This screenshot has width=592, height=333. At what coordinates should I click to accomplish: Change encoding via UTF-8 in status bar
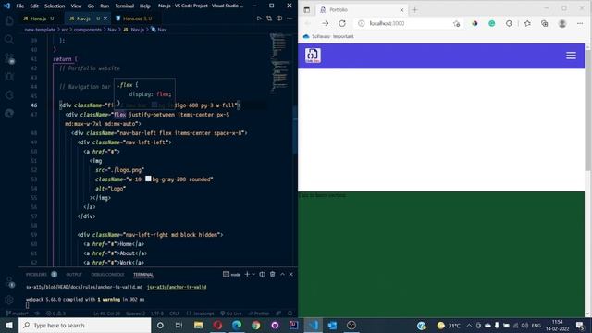pos(157,314)
